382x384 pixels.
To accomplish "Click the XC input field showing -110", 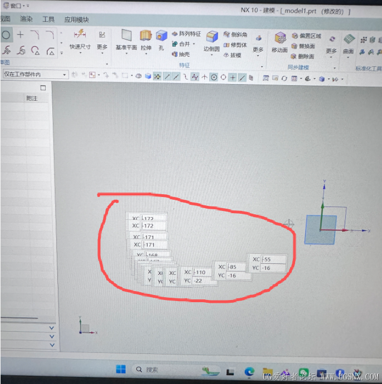I will pyautogui.click(x=202, y=272).
